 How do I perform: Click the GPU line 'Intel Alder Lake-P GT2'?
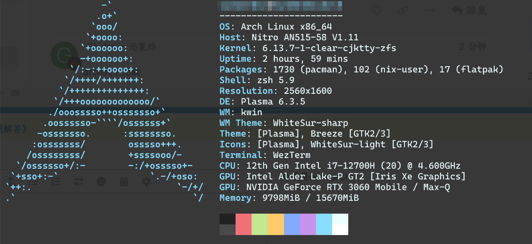[x=343, y=177]
